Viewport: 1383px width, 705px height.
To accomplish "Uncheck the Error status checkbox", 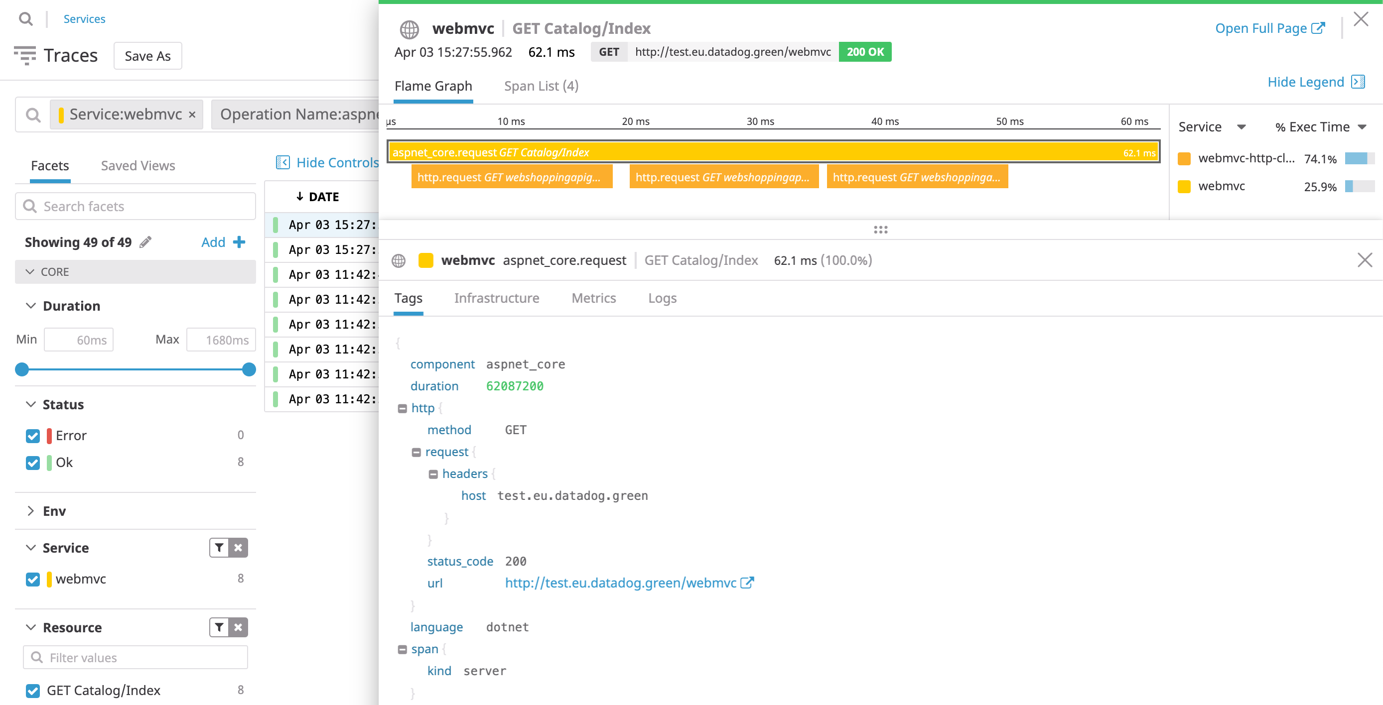I will 32,436.
